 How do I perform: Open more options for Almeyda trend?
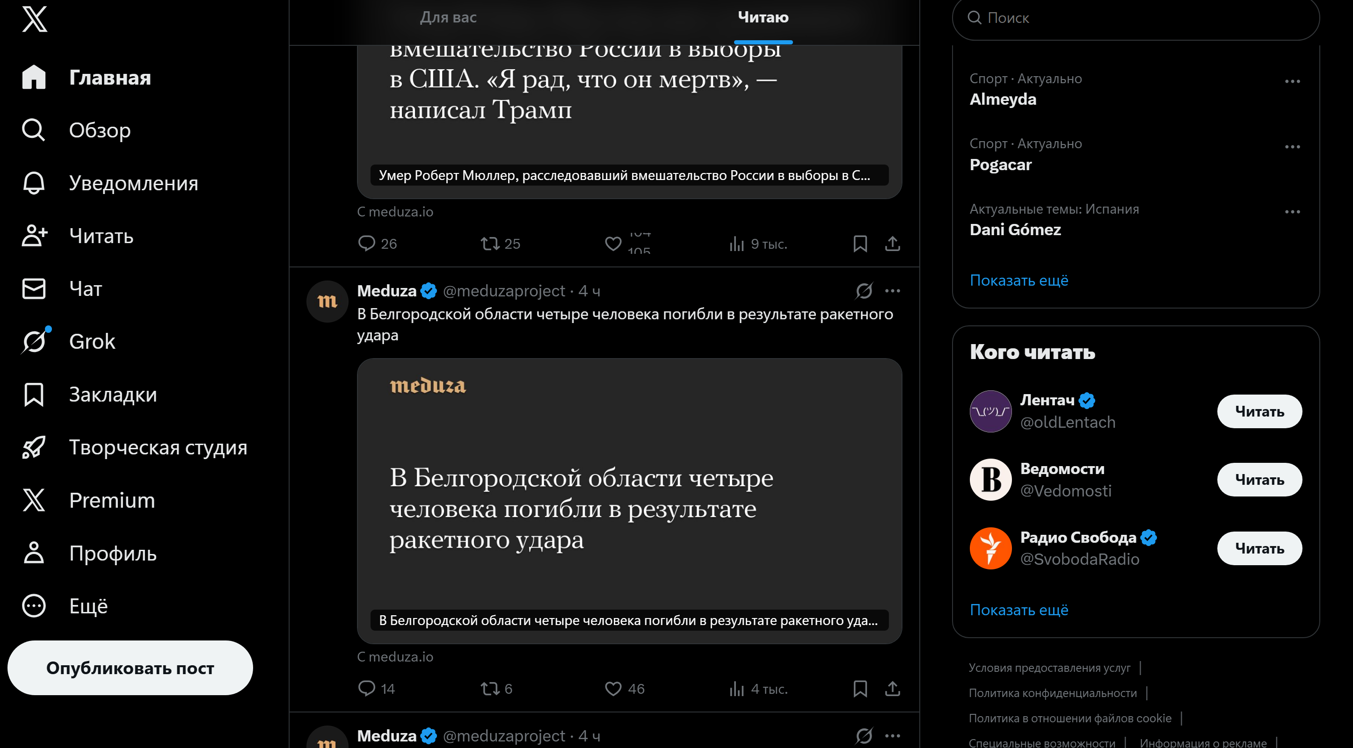1292,81
